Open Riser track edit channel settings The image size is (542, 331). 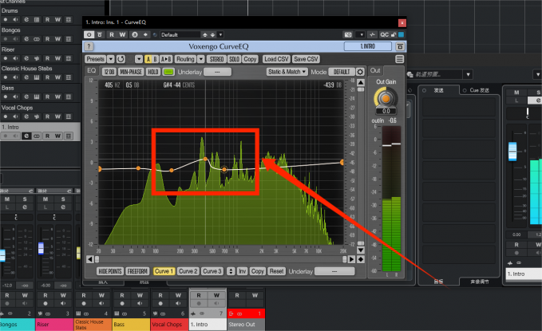26,58
